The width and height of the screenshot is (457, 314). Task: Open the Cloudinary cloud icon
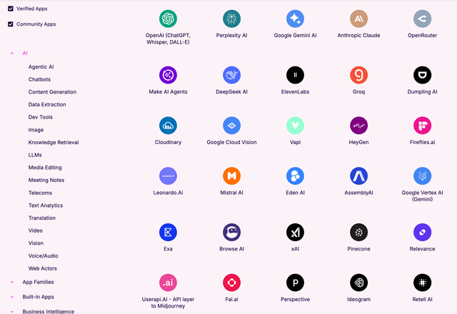[x=168, y=126]
